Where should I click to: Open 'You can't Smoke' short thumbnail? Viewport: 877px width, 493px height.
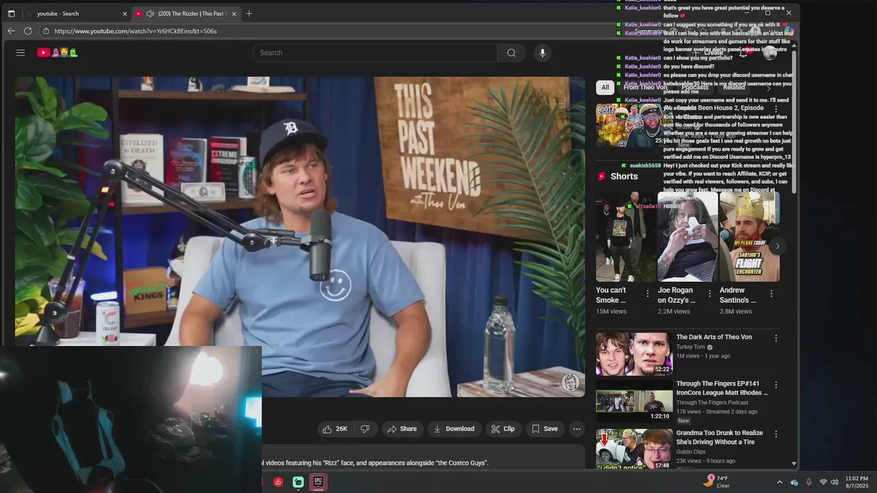626,237
